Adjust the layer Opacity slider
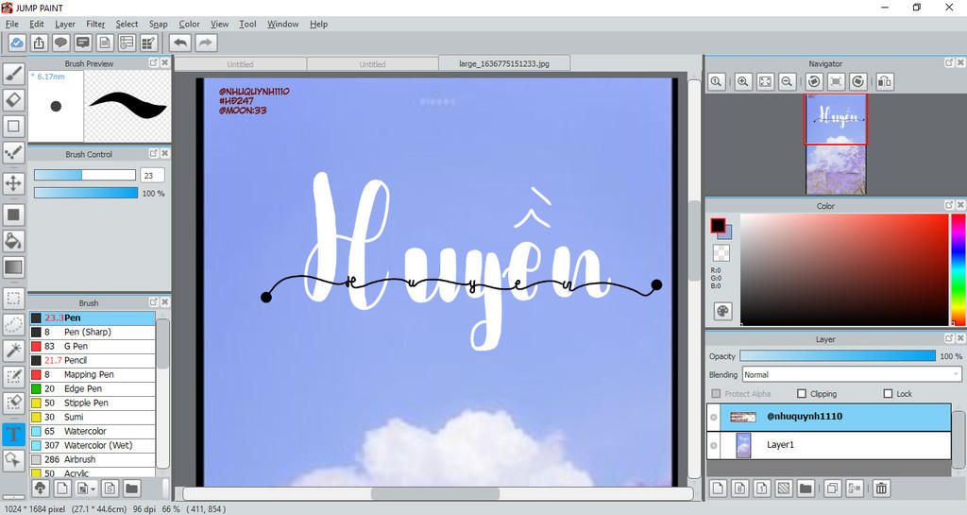967x515 pixels. [838, 356]
